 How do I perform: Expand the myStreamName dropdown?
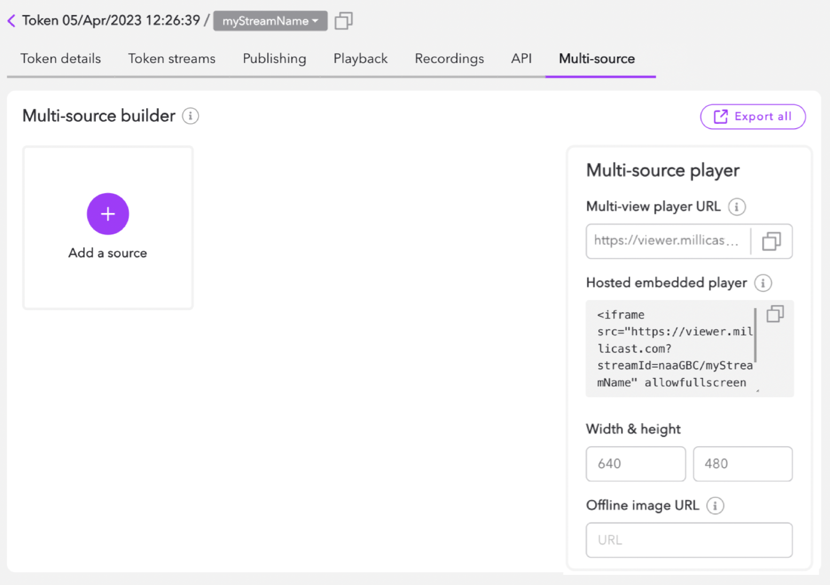270,21
